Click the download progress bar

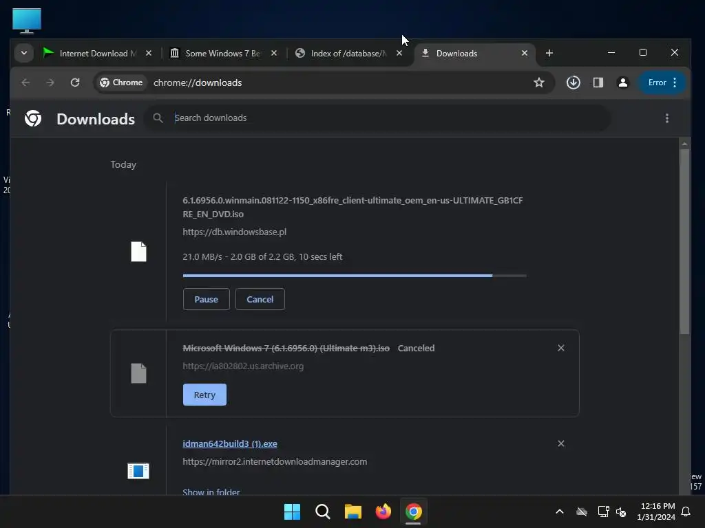coord(355,276)
